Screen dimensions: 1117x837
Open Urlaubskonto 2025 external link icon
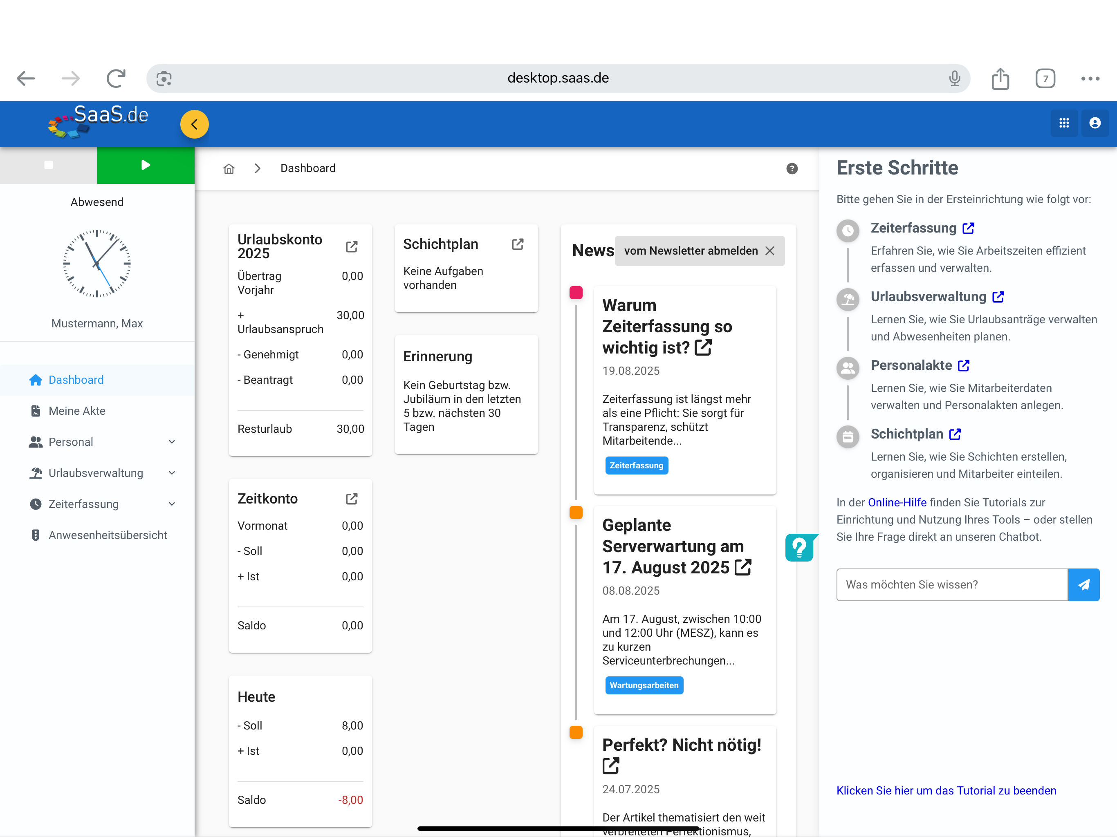click(x=352, y=246)
